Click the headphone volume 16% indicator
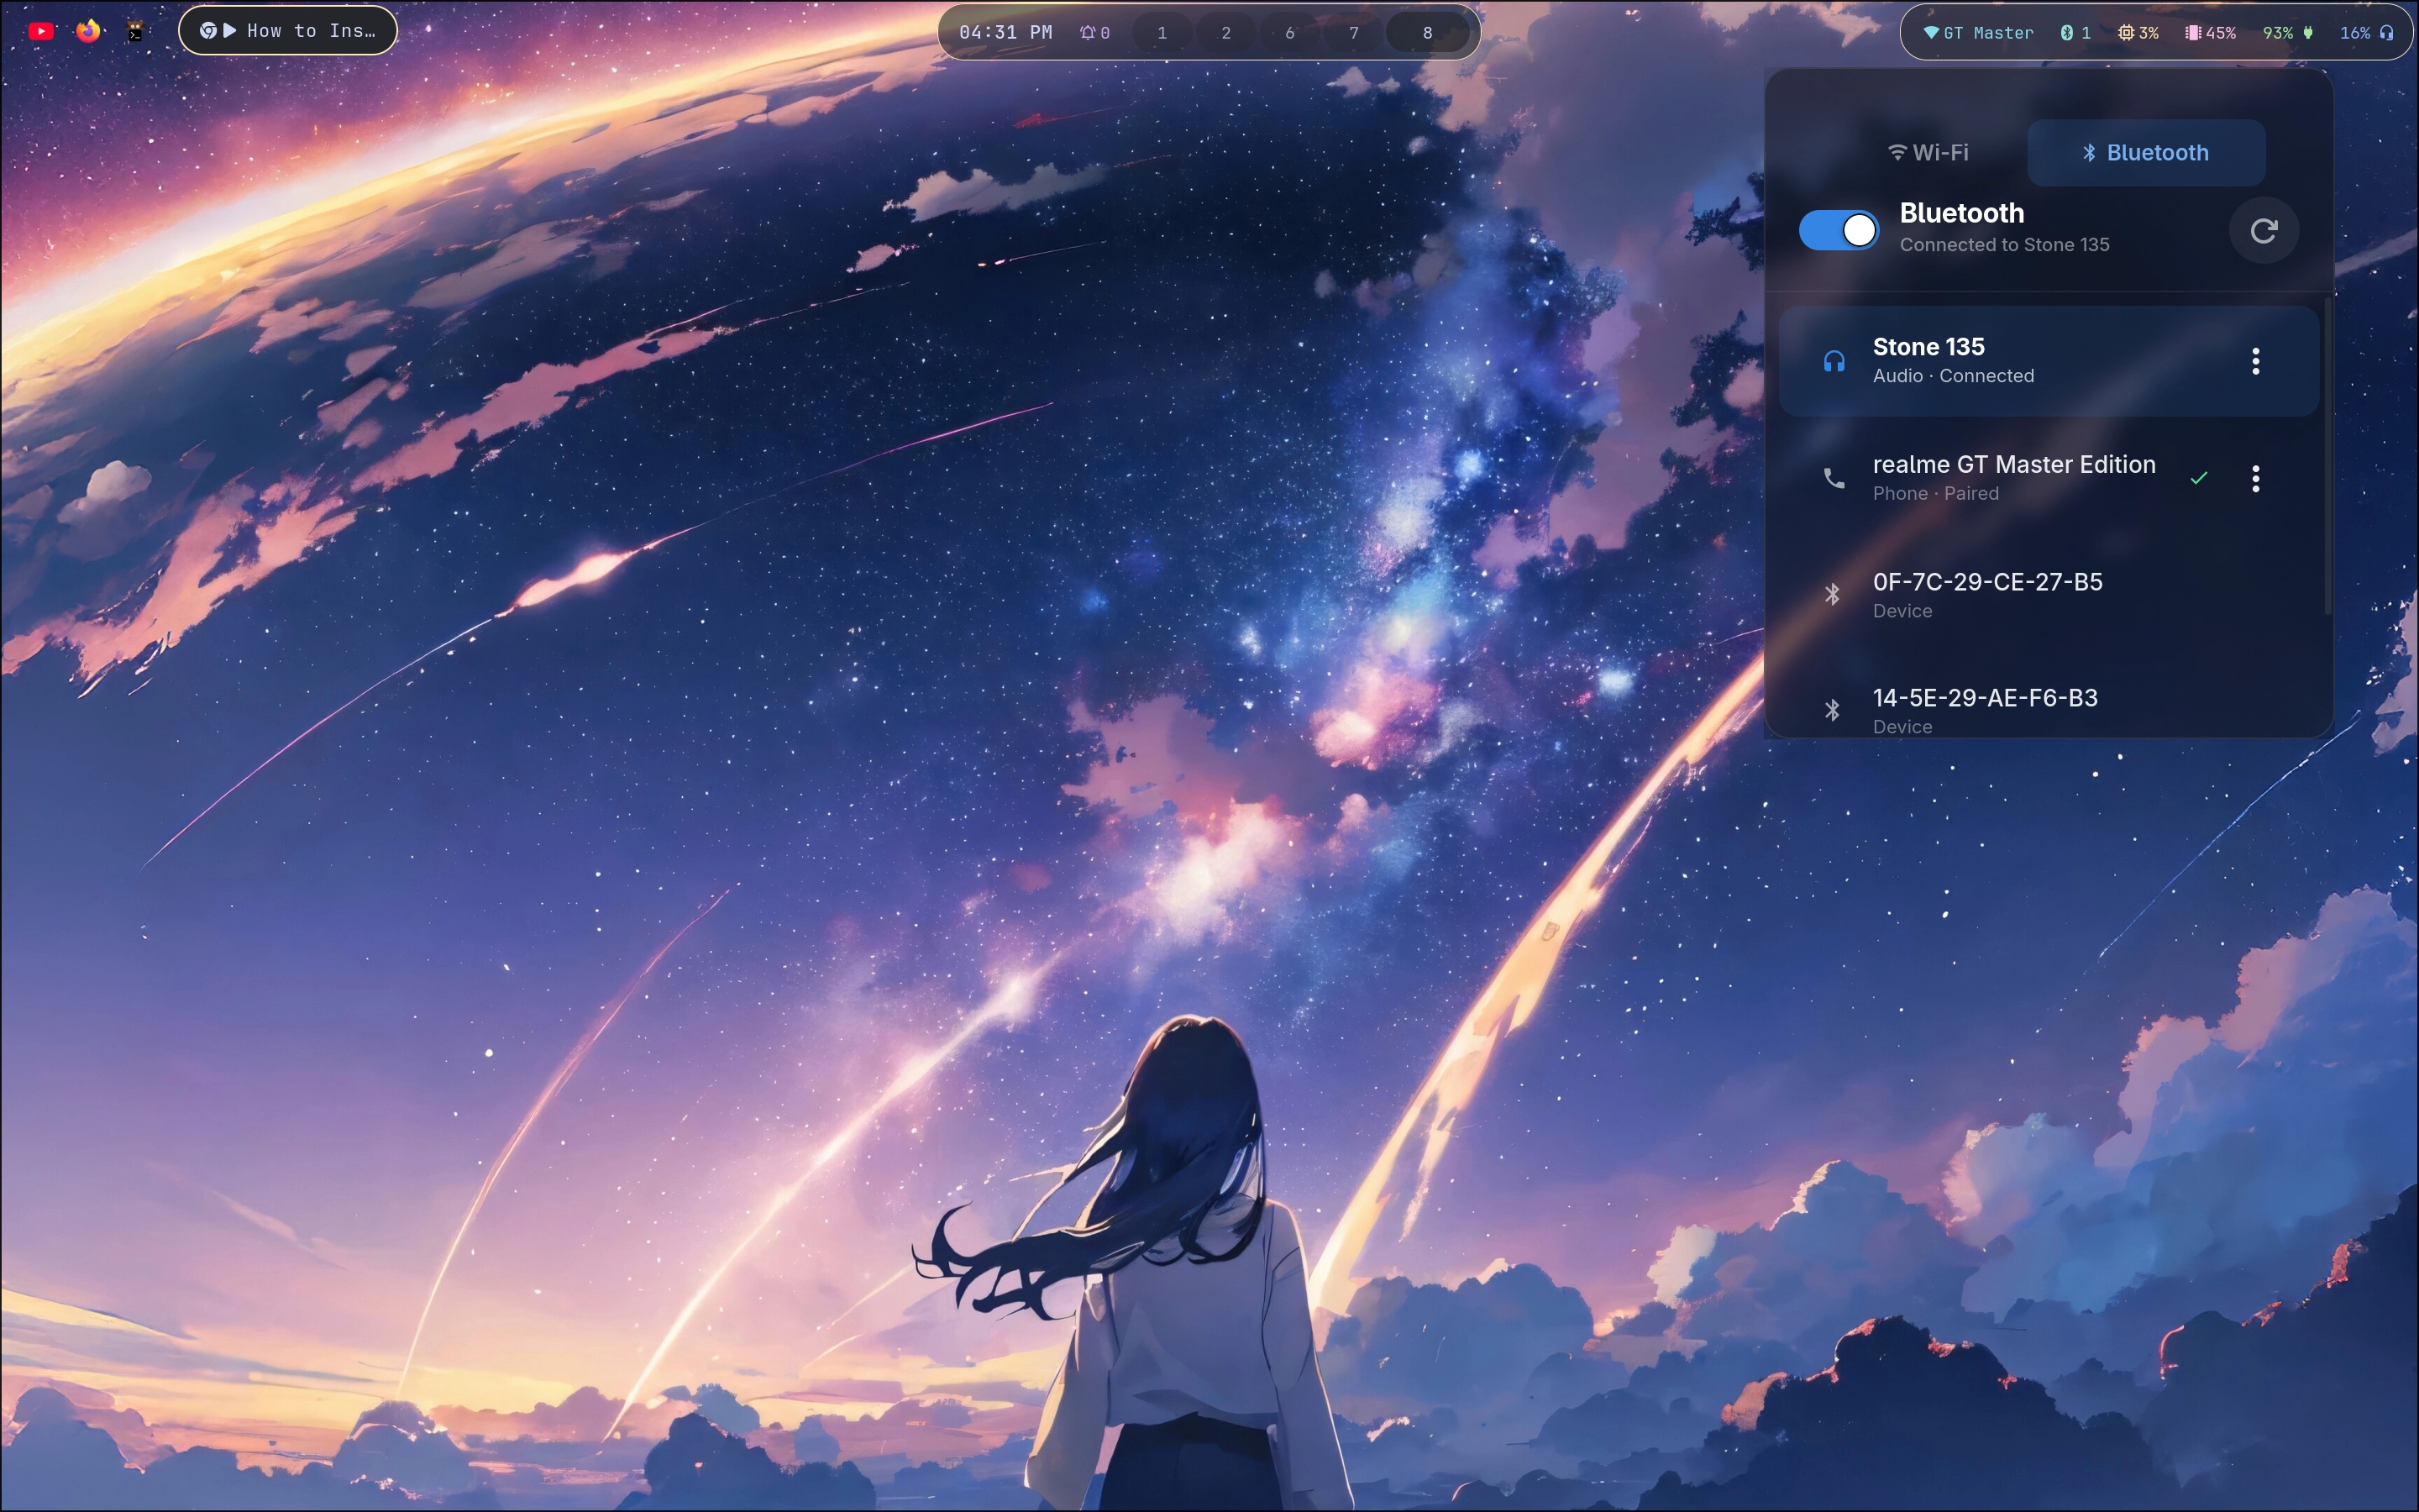The width and height of the screenshot is (2419, 1512). [2365, 32]
